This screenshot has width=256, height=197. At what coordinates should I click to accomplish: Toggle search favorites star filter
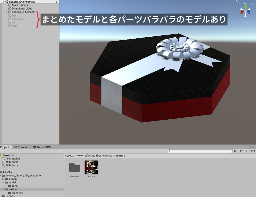[x=246, y=151]
